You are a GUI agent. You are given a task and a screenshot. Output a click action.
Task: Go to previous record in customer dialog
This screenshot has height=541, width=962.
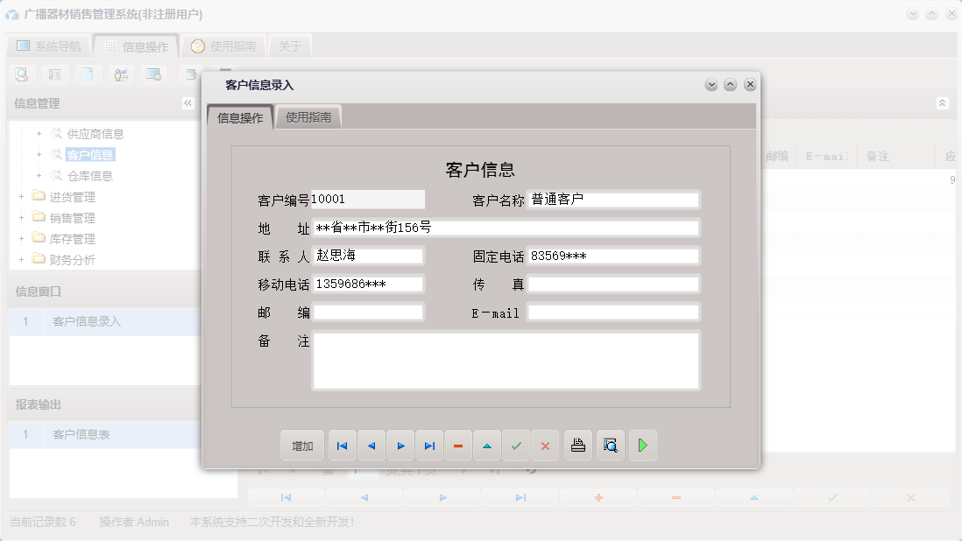[371, 446]
